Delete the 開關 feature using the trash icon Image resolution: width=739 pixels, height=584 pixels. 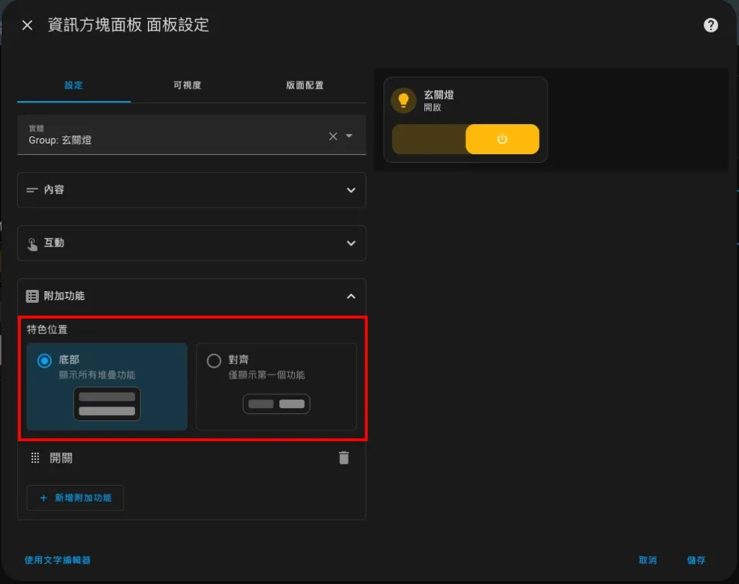click(x=344, y=457)
